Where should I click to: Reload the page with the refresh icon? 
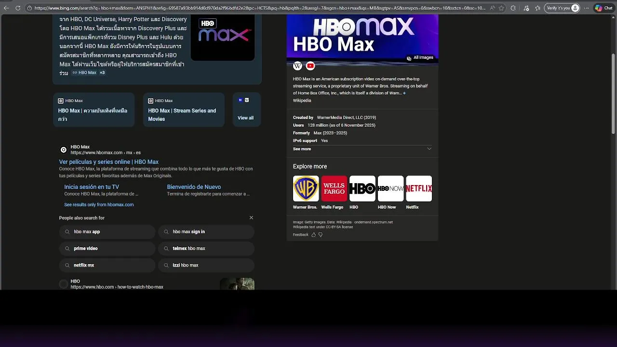point(18,8)
